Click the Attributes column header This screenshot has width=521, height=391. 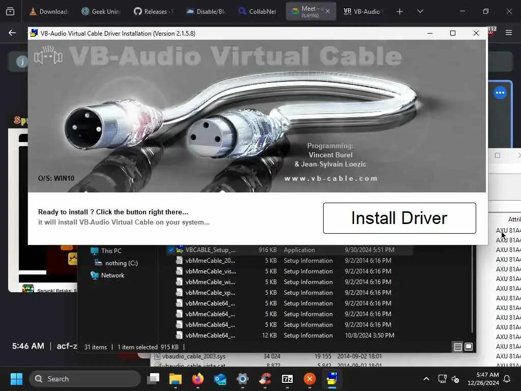coord(514,219)
